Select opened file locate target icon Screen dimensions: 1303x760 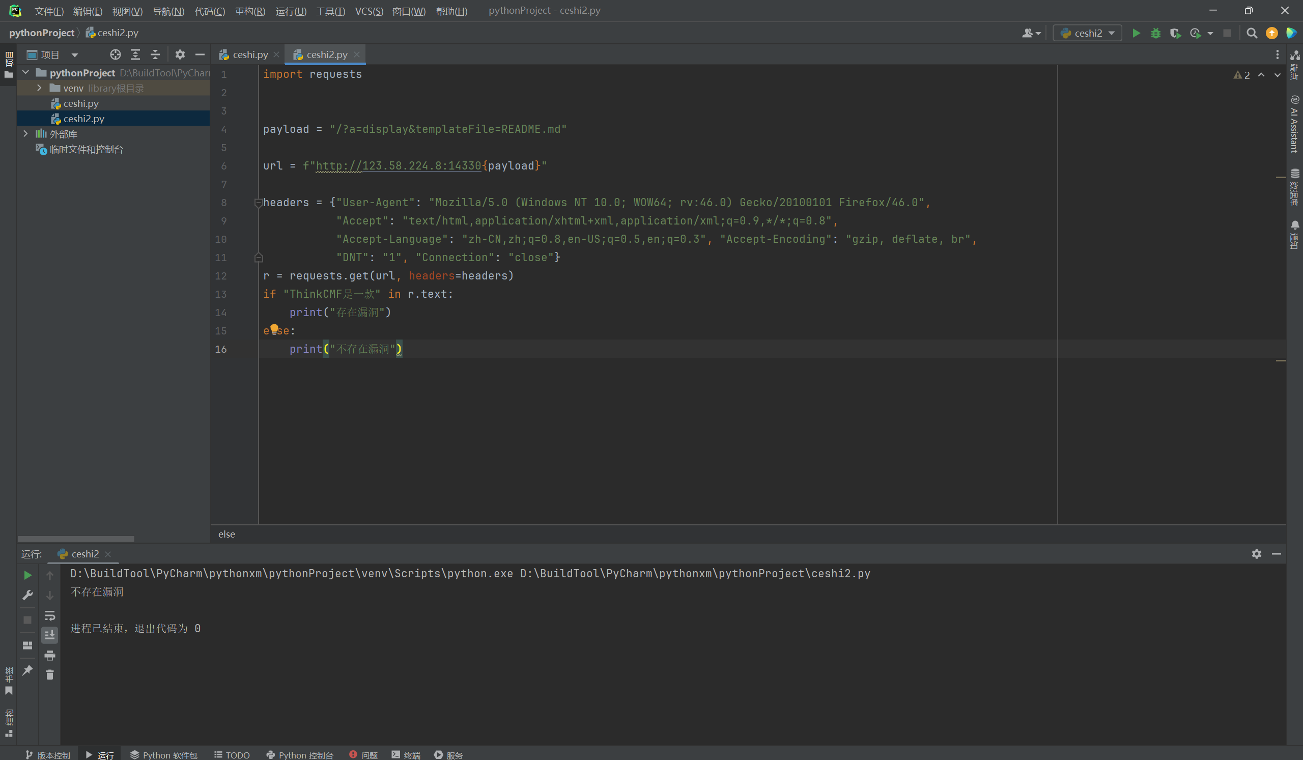116,54
